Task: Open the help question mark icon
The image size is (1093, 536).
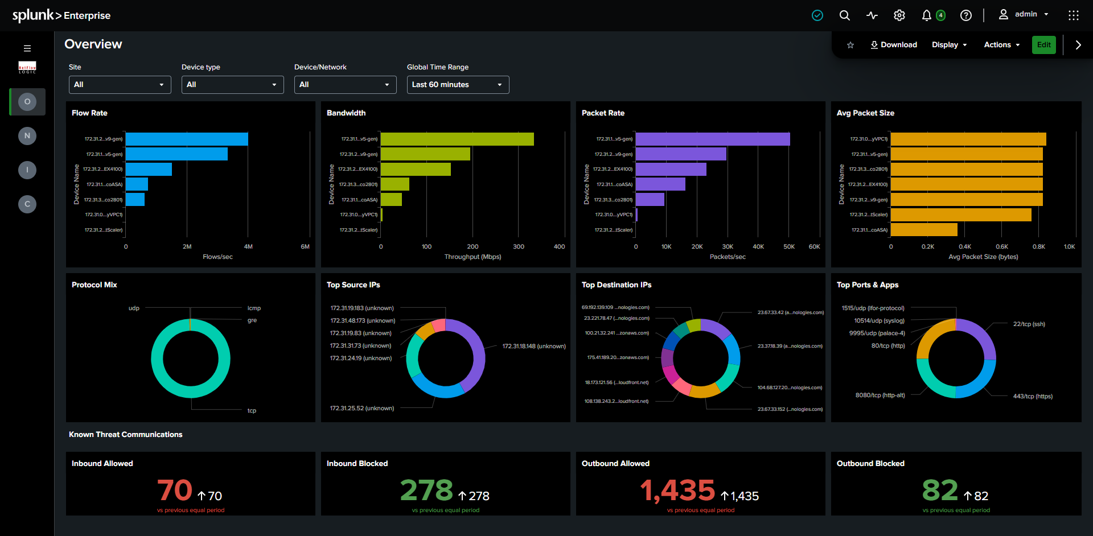Action: 966,15
